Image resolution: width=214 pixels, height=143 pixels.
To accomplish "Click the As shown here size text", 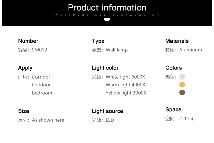I will (48, 120).
